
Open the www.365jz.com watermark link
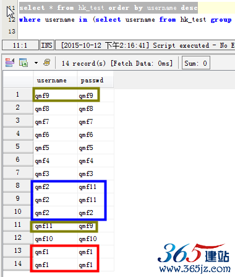195,269
